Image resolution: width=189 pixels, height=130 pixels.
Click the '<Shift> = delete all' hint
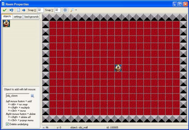coord(20,117)
